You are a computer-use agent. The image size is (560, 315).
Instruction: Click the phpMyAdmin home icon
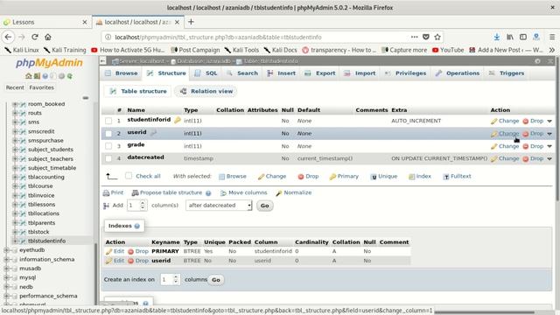click(x=29, y=76)
